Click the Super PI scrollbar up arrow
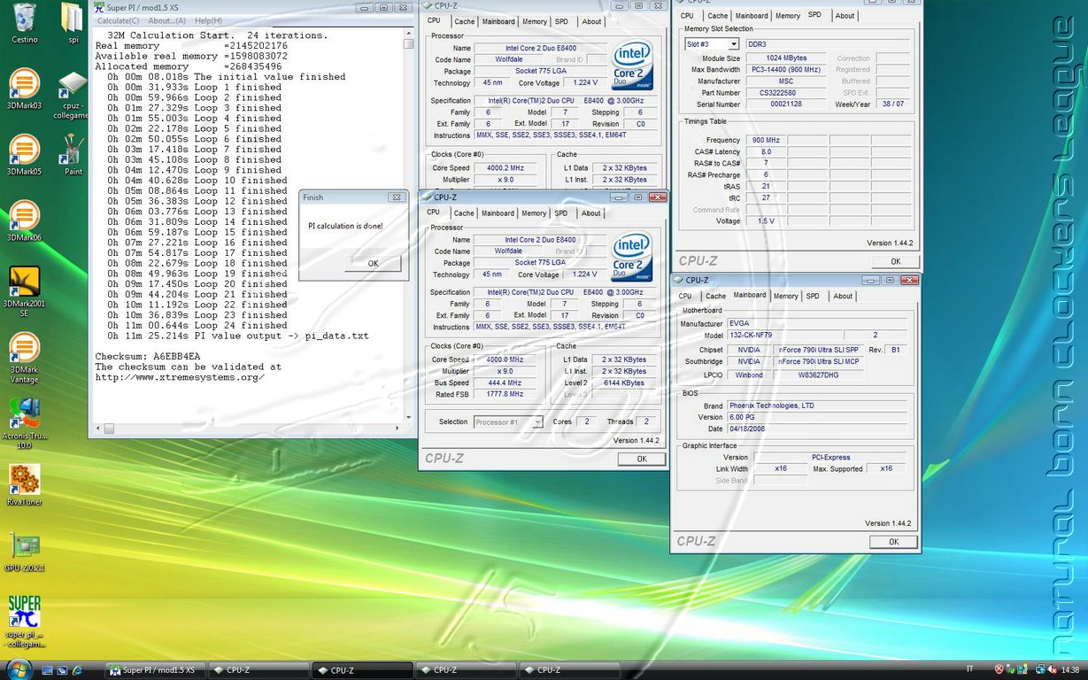The width and height of the screenshot is (1088, 680). pos(408,33)
